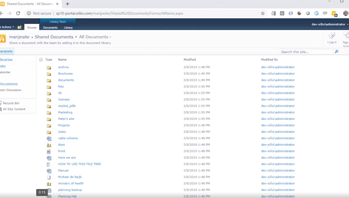Select the Documents tab under Library Tools
Screen dimensions: 349x198
point(50,28)
